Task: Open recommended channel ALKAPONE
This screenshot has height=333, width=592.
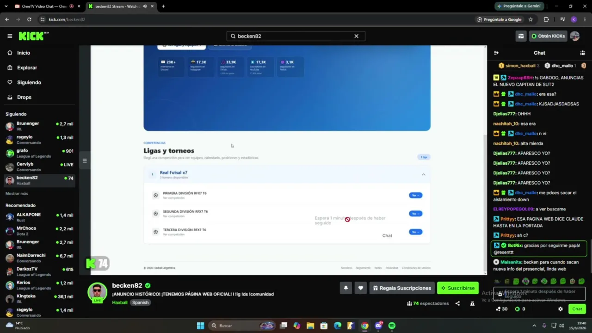Action: (39, 217)
